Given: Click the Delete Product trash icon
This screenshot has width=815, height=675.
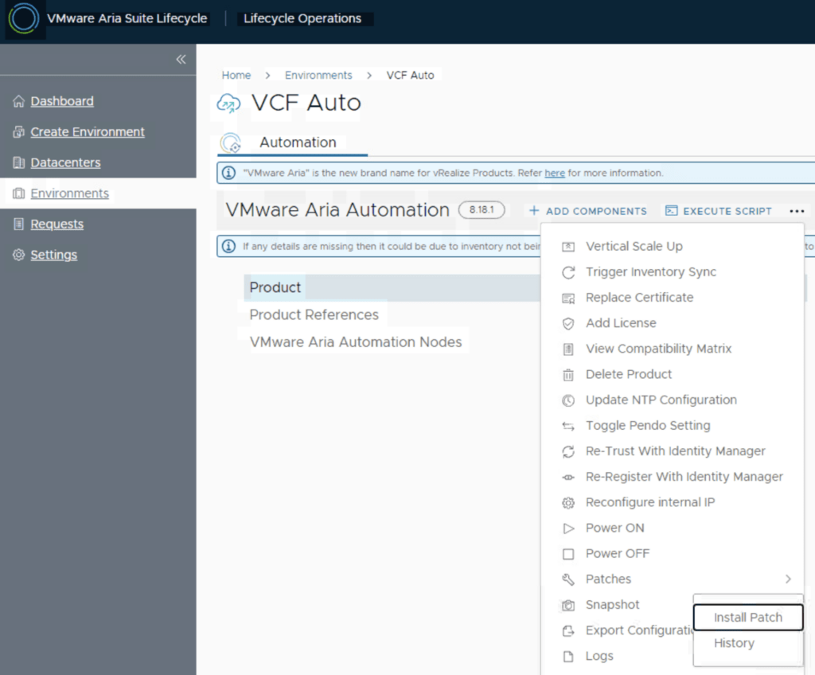Looking at the screenshot, I should coord(568,375).
